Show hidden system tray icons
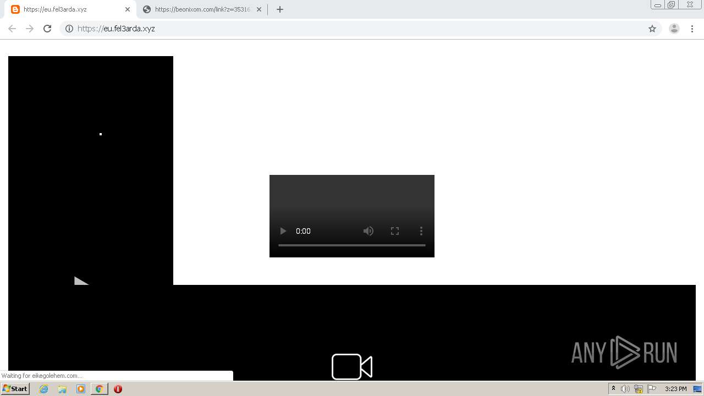 click(613, 389)
